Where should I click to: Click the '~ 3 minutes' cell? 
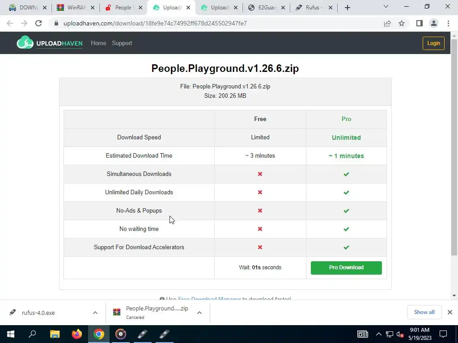[x=260, y=156]
